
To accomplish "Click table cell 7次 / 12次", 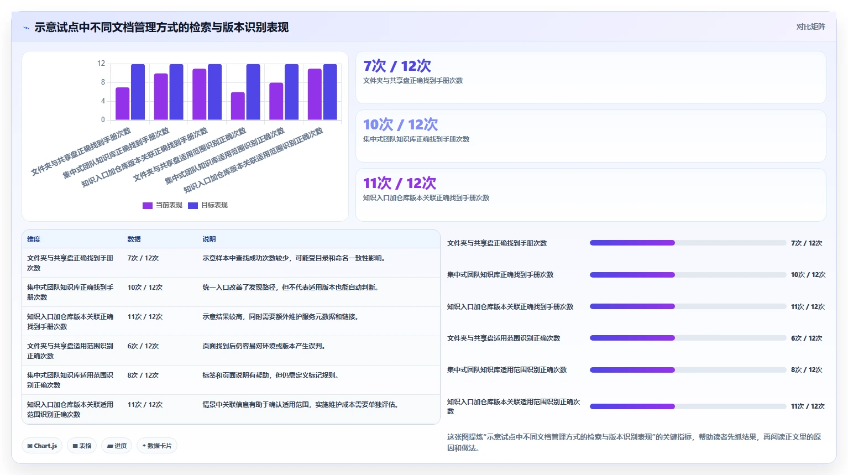I will click(x=143, y=258).
